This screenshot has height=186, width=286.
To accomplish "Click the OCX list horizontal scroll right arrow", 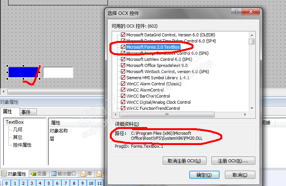I will (x=245, y=114).
